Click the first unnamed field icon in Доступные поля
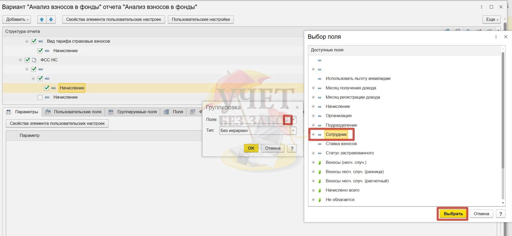This screenshot has width=512, height=236. coord(319,60)
